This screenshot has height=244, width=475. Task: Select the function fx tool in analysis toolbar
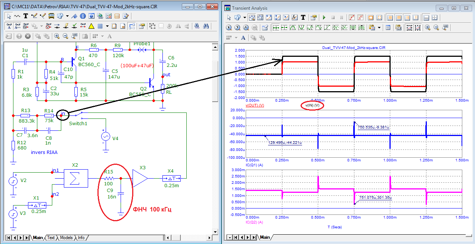tap(294, 18)
